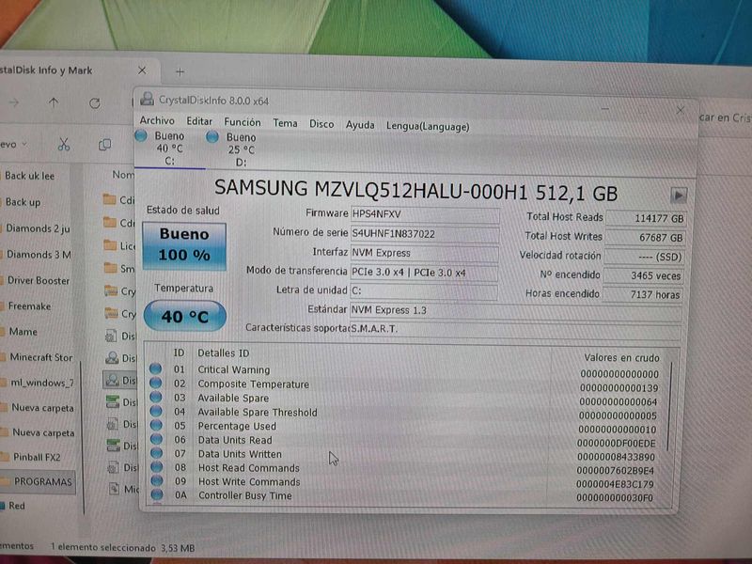752x564 pixels.
Task: Select the Controller Busy Time attribute text
Action: 245,495
